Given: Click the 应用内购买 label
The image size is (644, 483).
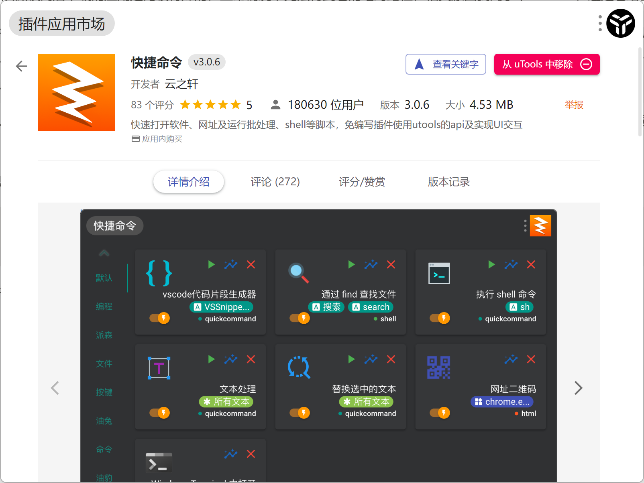Looking at the screenshot, I should 157,139.
